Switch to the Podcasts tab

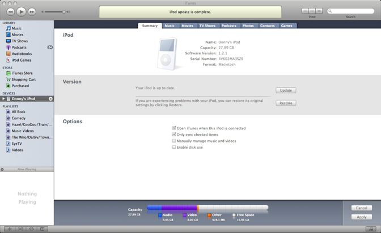coord(228,25)
